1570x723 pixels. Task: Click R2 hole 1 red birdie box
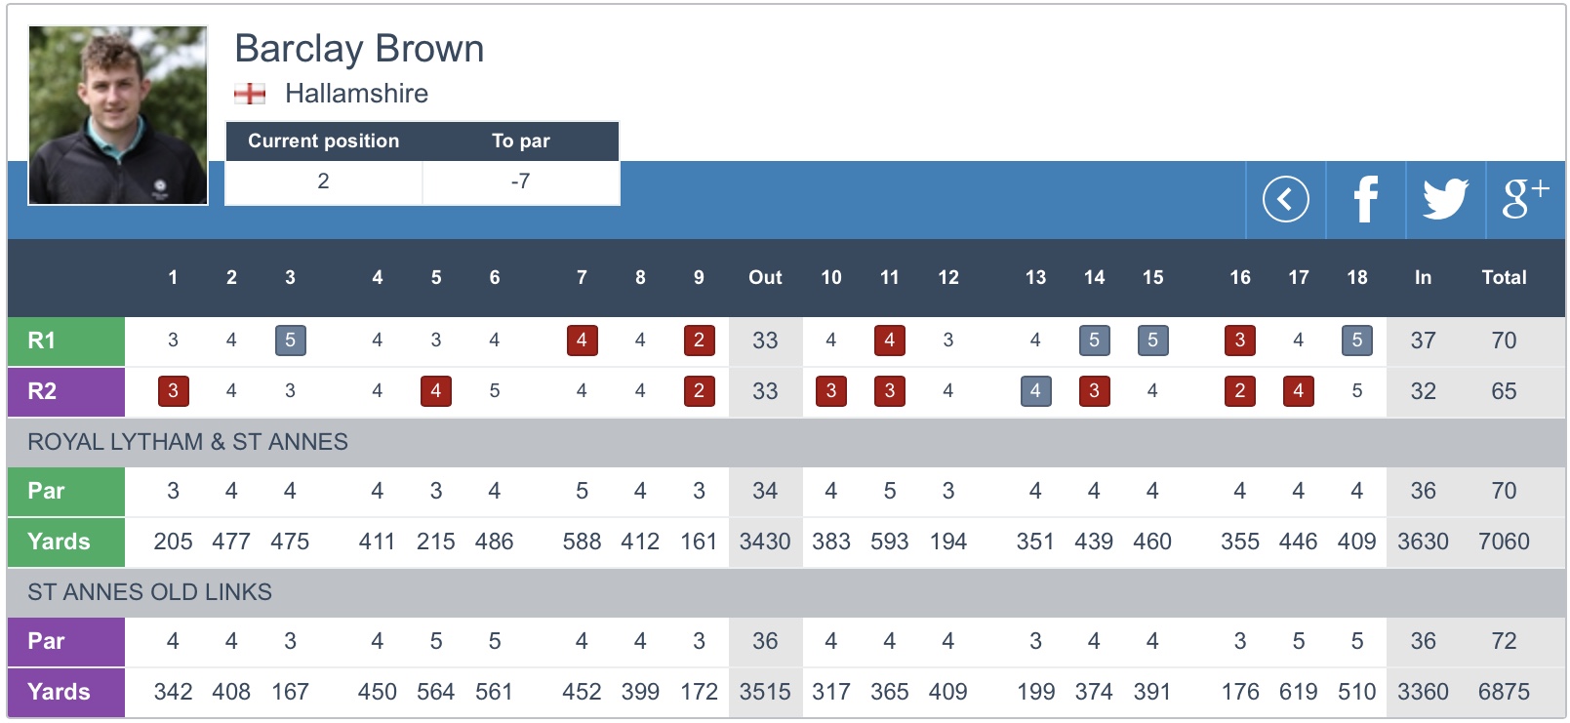click(173, 391)
